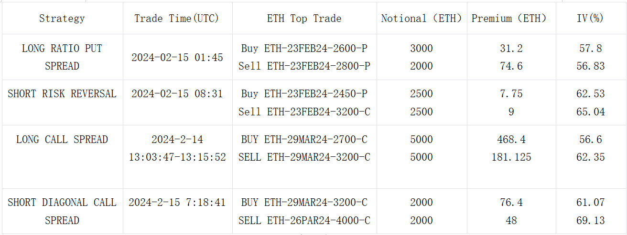Click the 69.13 IV value

[x=590, y=220]
